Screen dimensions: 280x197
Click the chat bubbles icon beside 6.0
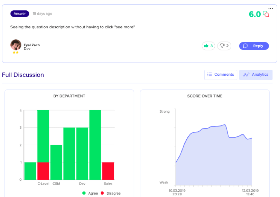(x=266, y=14)
